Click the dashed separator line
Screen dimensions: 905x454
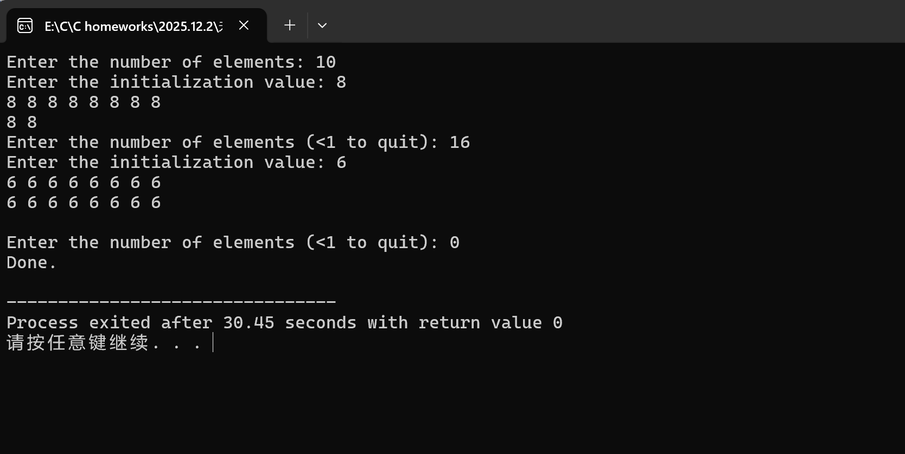click(171, 301)
